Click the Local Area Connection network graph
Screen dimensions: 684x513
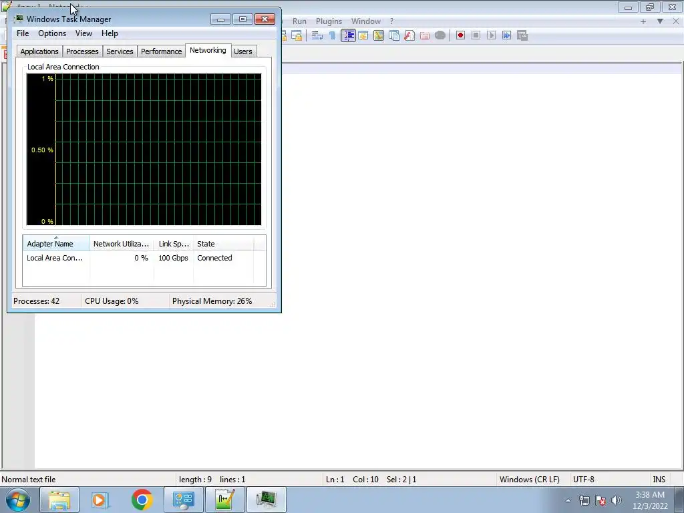click(144, 149)
